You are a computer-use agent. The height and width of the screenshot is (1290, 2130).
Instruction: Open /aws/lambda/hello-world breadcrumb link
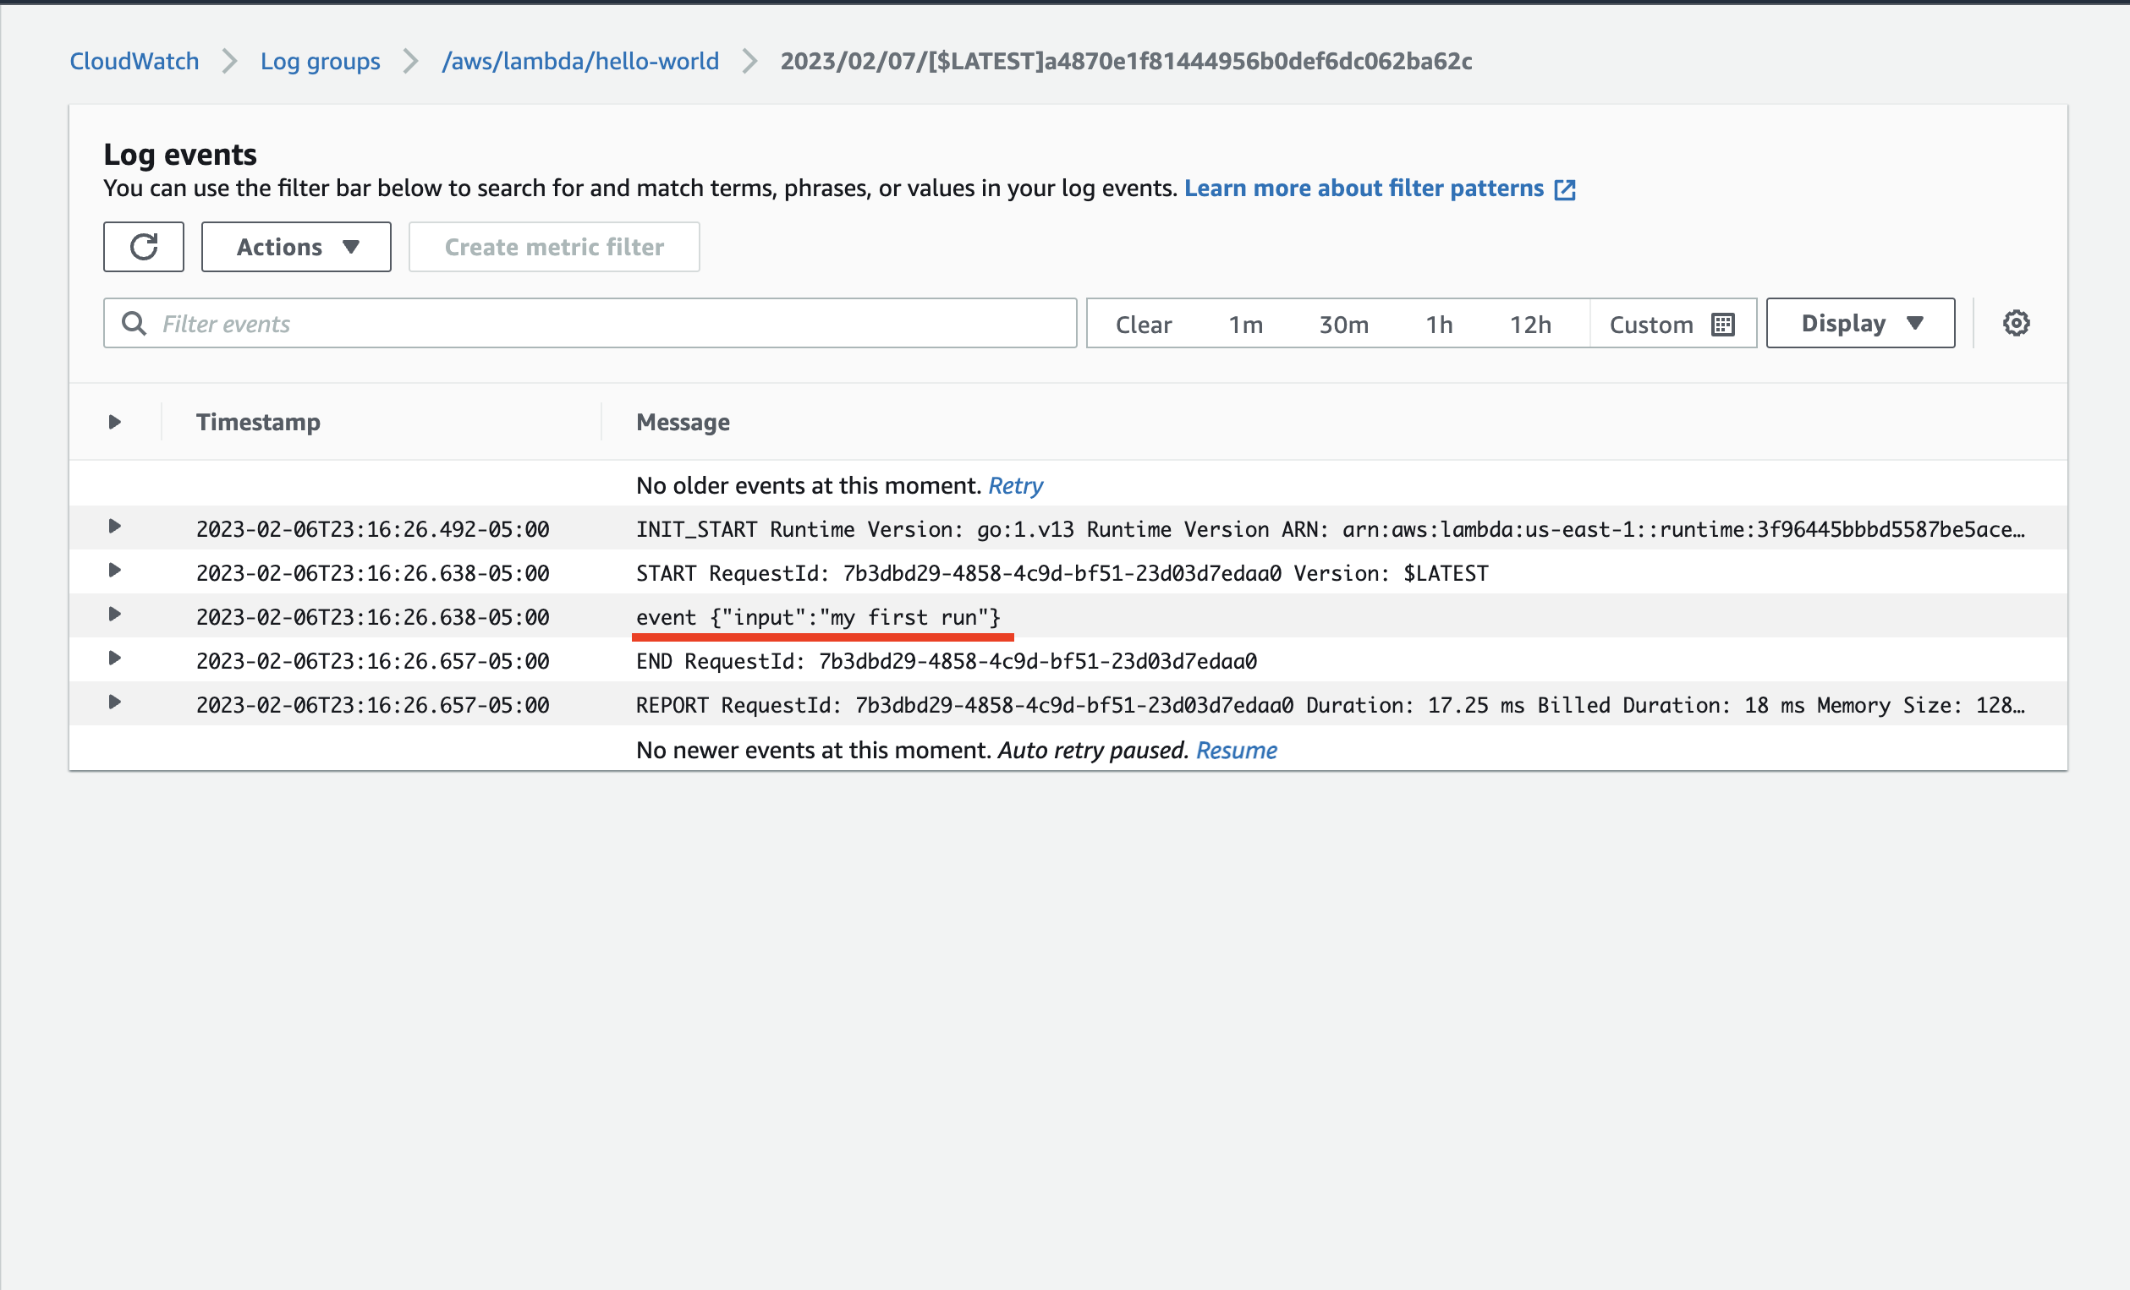click(580, 62)
